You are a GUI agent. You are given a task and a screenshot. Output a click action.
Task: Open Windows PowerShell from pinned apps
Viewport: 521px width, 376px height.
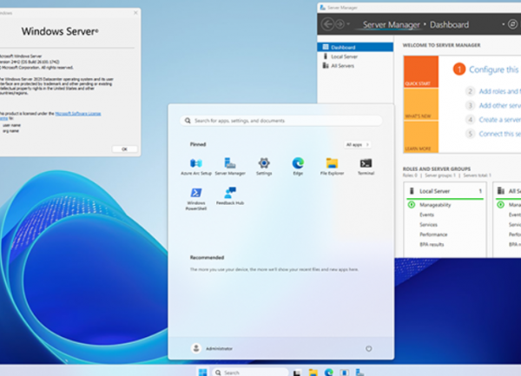tap(196, 199)
